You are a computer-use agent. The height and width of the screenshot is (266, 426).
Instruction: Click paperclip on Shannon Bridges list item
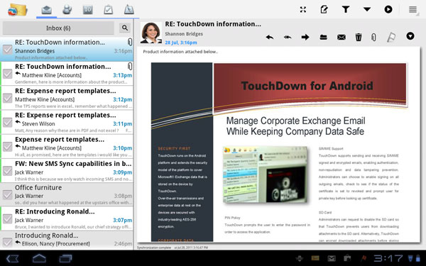click(x=130, y=42)
